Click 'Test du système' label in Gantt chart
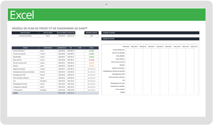Screen dimensions: 213x125 click(120, 89)
